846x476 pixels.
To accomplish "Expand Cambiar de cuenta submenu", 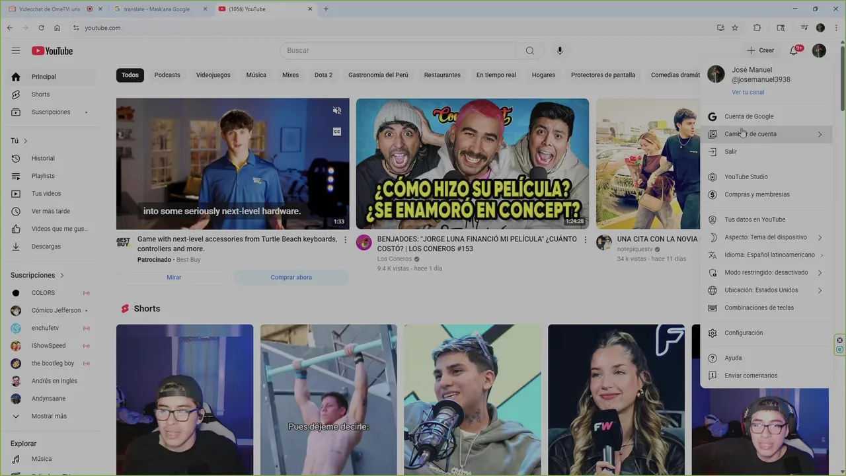I will [x=766, y=134].
